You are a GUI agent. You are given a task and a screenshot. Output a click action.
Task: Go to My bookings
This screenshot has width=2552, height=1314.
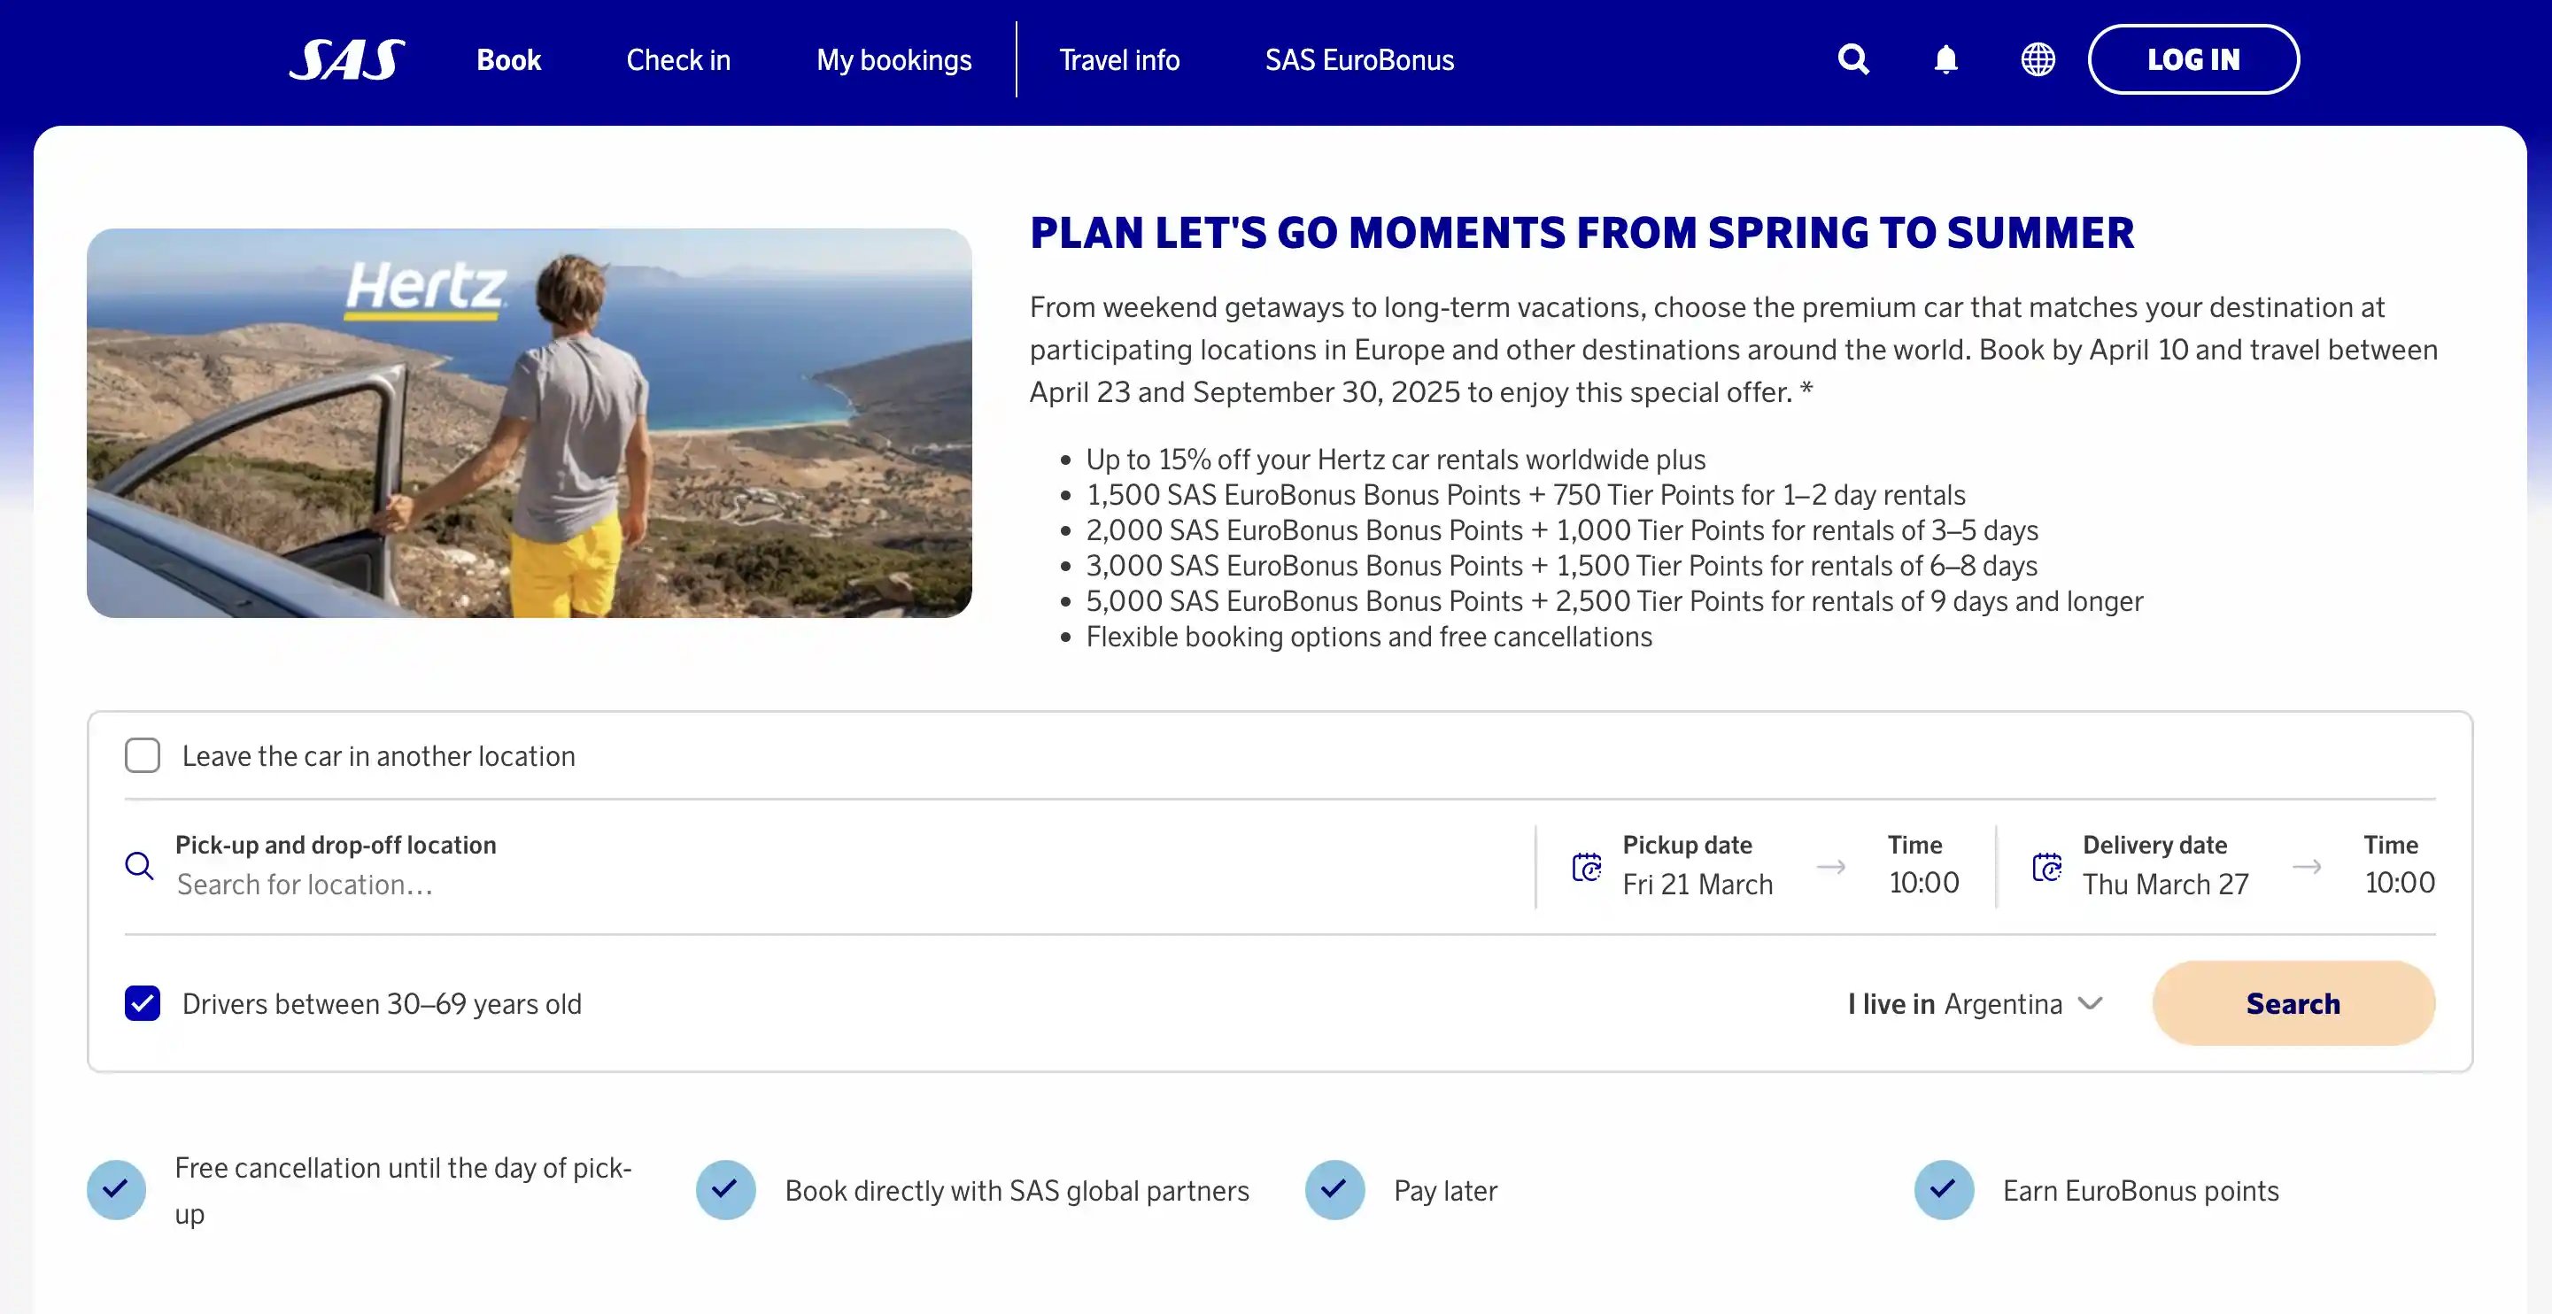(x=893, y=60)
